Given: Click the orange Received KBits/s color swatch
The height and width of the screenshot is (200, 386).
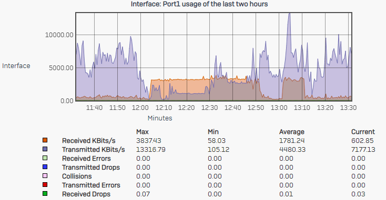Looking at the screenshot, I should (45, 140).
